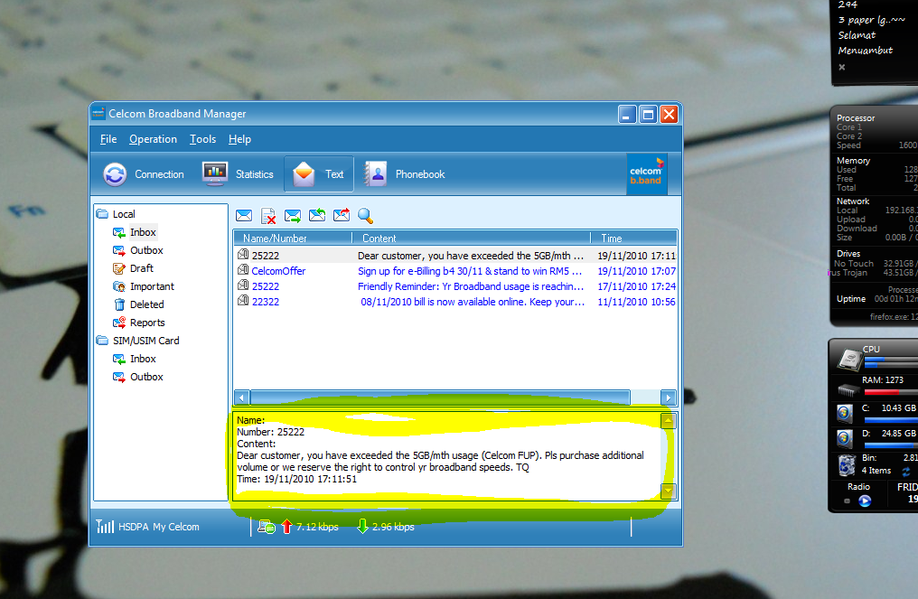Open the Help menu
Screen dimensions: 918x599
[x=239, y=139]
